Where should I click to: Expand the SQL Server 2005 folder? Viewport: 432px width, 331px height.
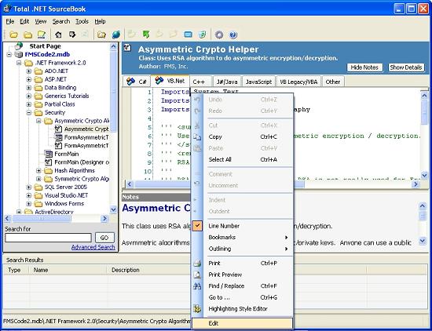coord(28,187)
